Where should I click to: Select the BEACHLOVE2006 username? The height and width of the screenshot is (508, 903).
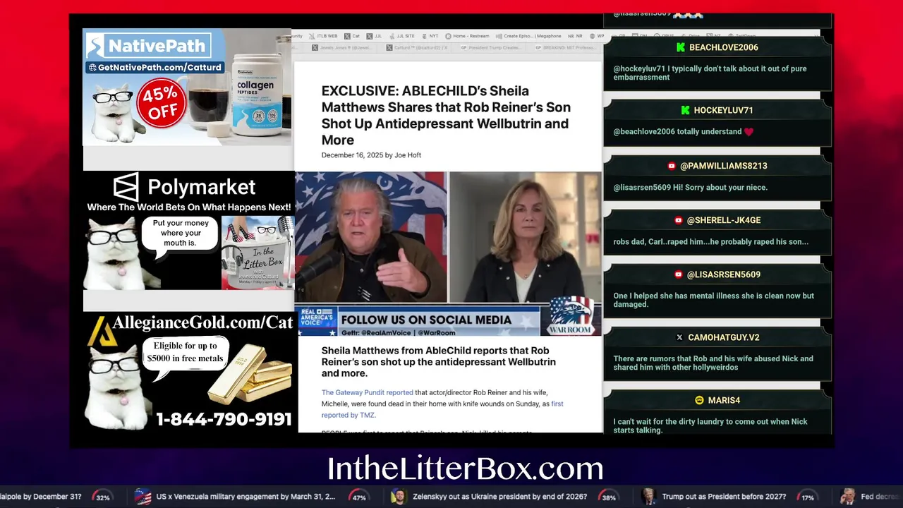click(x=724, y=47)
